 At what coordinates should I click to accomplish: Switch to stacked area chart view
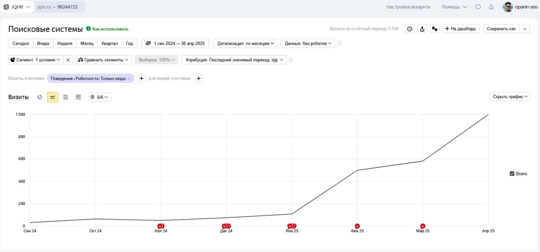point(65,97)
